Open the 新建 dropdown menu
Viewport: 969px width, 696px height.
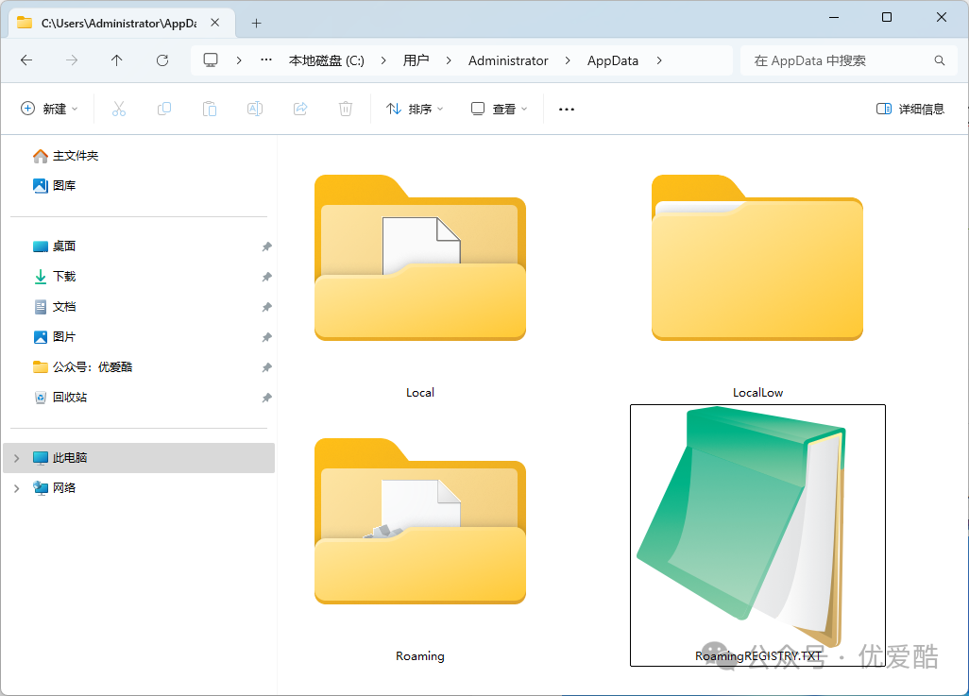click(x=50, y=109)
